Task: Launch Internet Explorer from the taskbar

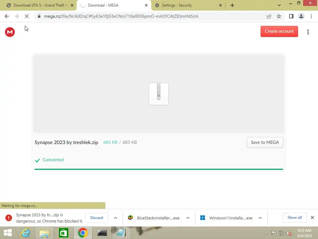Action: click(x=25, y=233)
